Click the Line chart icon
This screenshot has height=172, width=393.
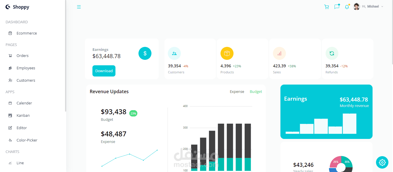pyautogui.click(x=10, y=163)
